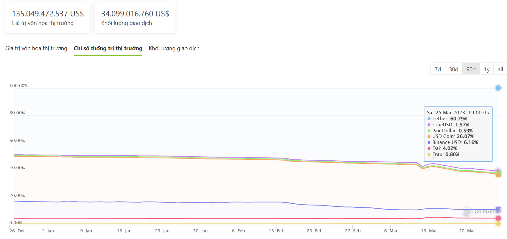Click the '27. Feb' date label
The image size is (507, 239).
pyautogui.click(x=353, y=231)
